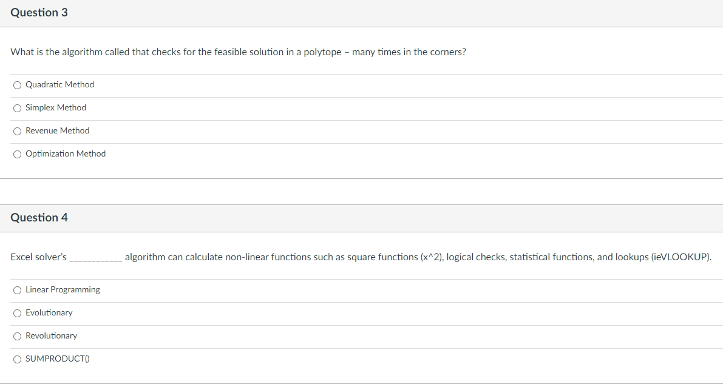Select Revolutionary in Question 4
723x384 pixels.
(x=17, y=336)
